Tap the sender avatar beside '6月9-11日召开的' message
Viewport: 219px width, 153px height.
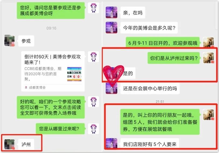click(208, 42)
